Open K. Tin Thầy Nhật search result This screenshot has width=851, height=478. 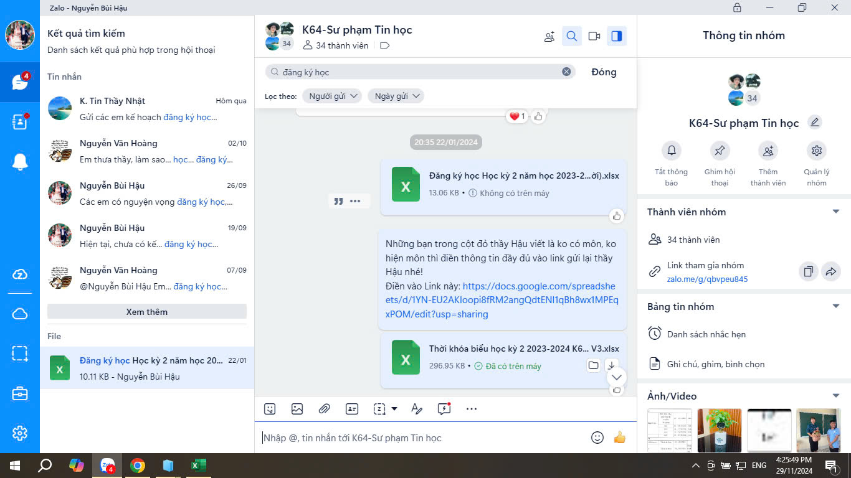pyautogui.click(x=147, y=109)
